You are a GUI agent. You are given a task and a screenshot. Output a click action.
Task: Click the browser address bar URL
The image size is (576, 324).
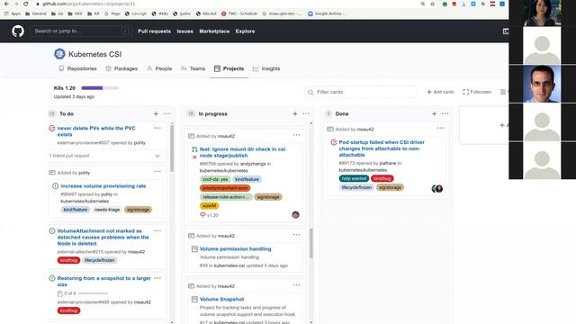pyautogui.click(x=88, y=4)
